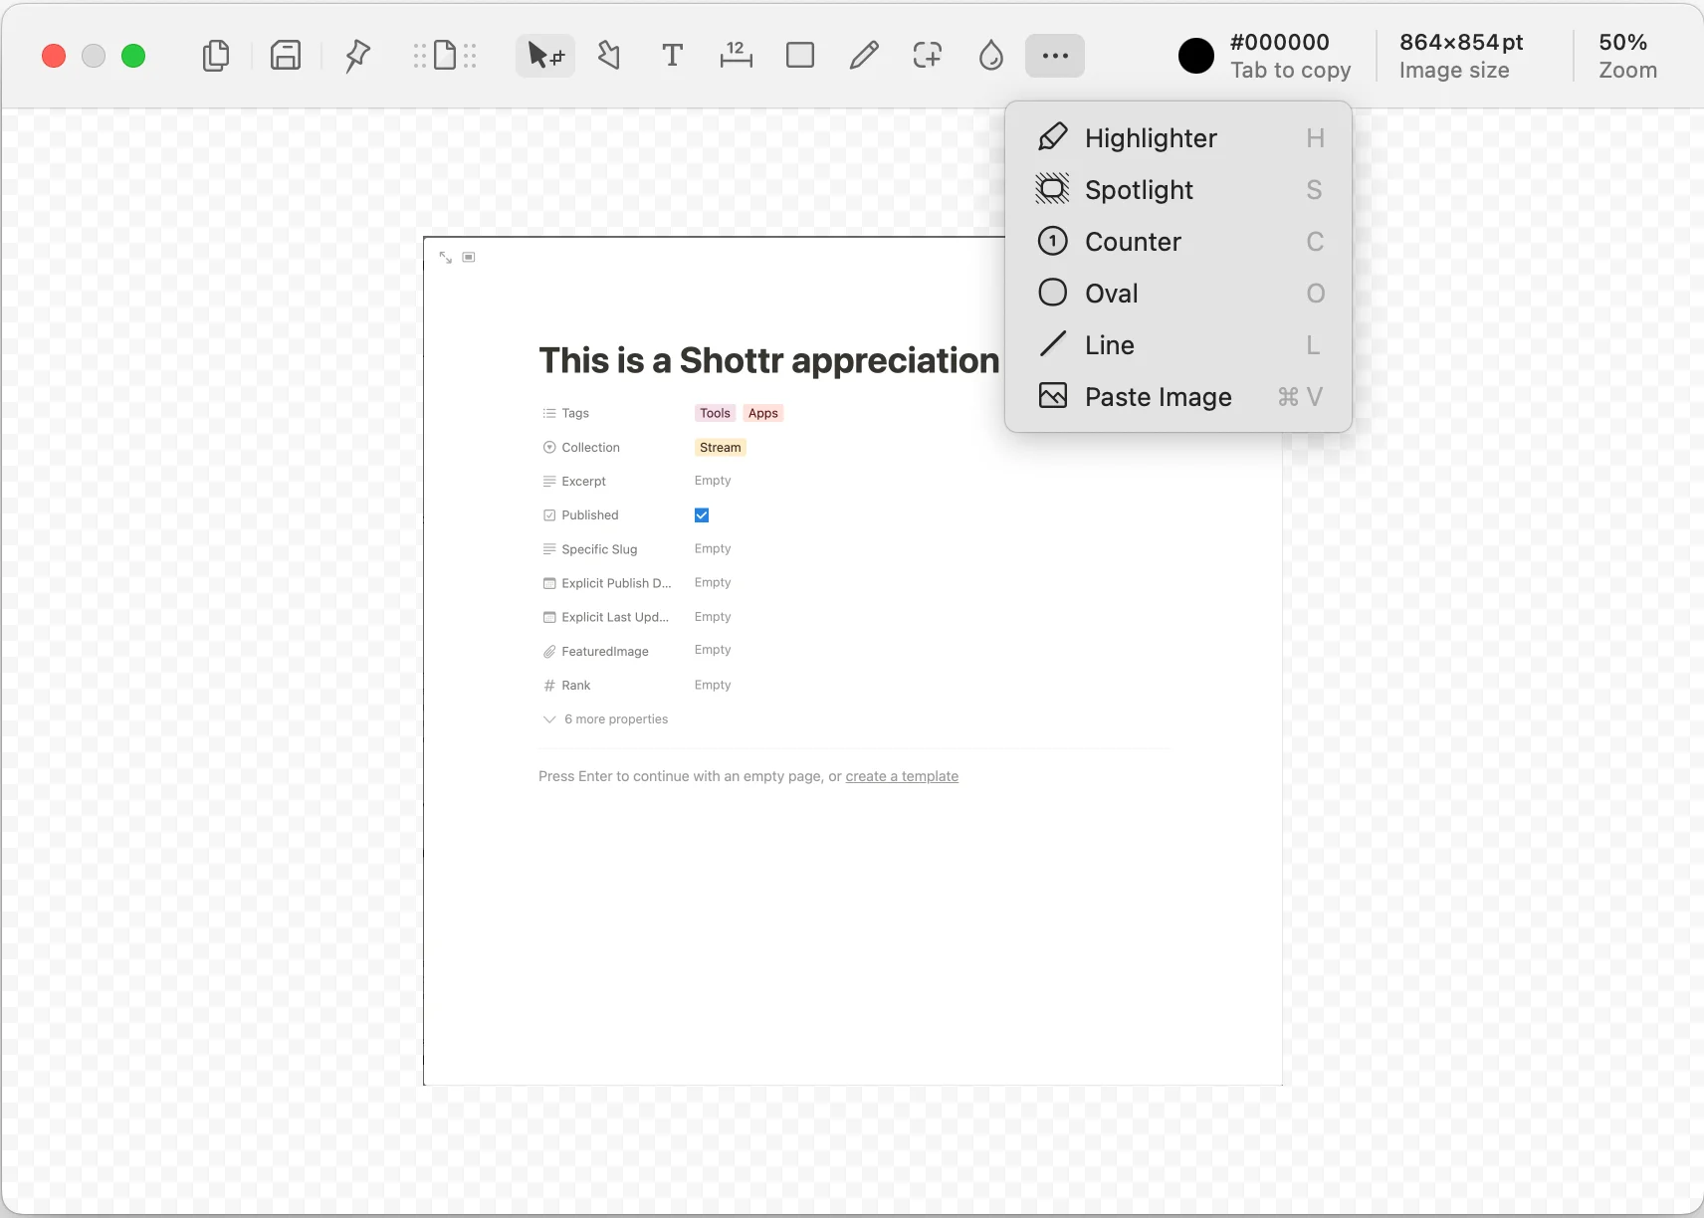This screenshot has width=1704, height=1218.
Task: Select the pointer selection tool
Action: (543, 56)
